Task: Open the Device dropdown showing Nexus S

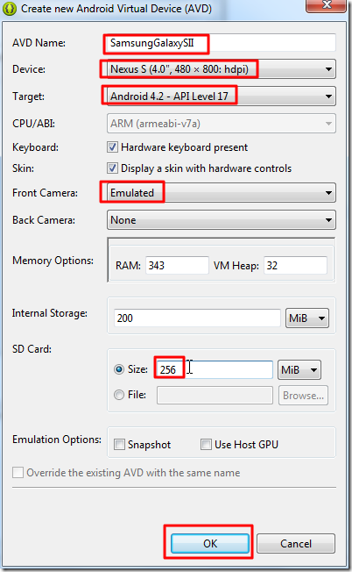Action: tap(222, 69)
